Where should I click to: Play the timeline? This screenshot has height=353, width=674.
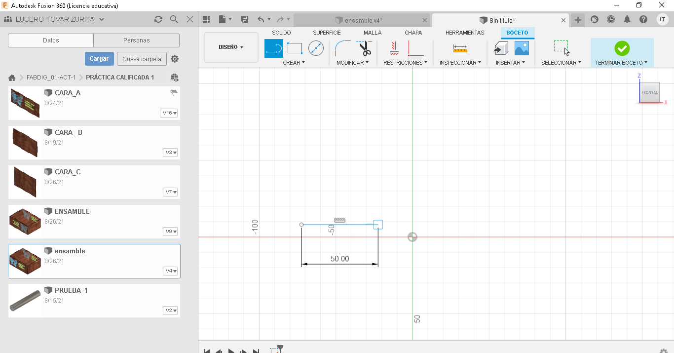pos(231,351)
